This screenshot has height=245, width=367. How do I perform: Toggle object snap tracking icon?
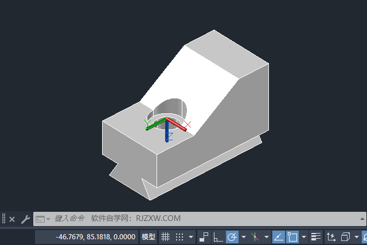[279, 237]
